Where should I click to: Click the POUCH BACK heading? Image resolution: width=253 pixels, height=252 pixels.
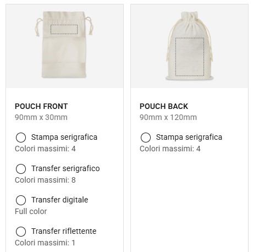pyautogui.click(x=164, y=106)
